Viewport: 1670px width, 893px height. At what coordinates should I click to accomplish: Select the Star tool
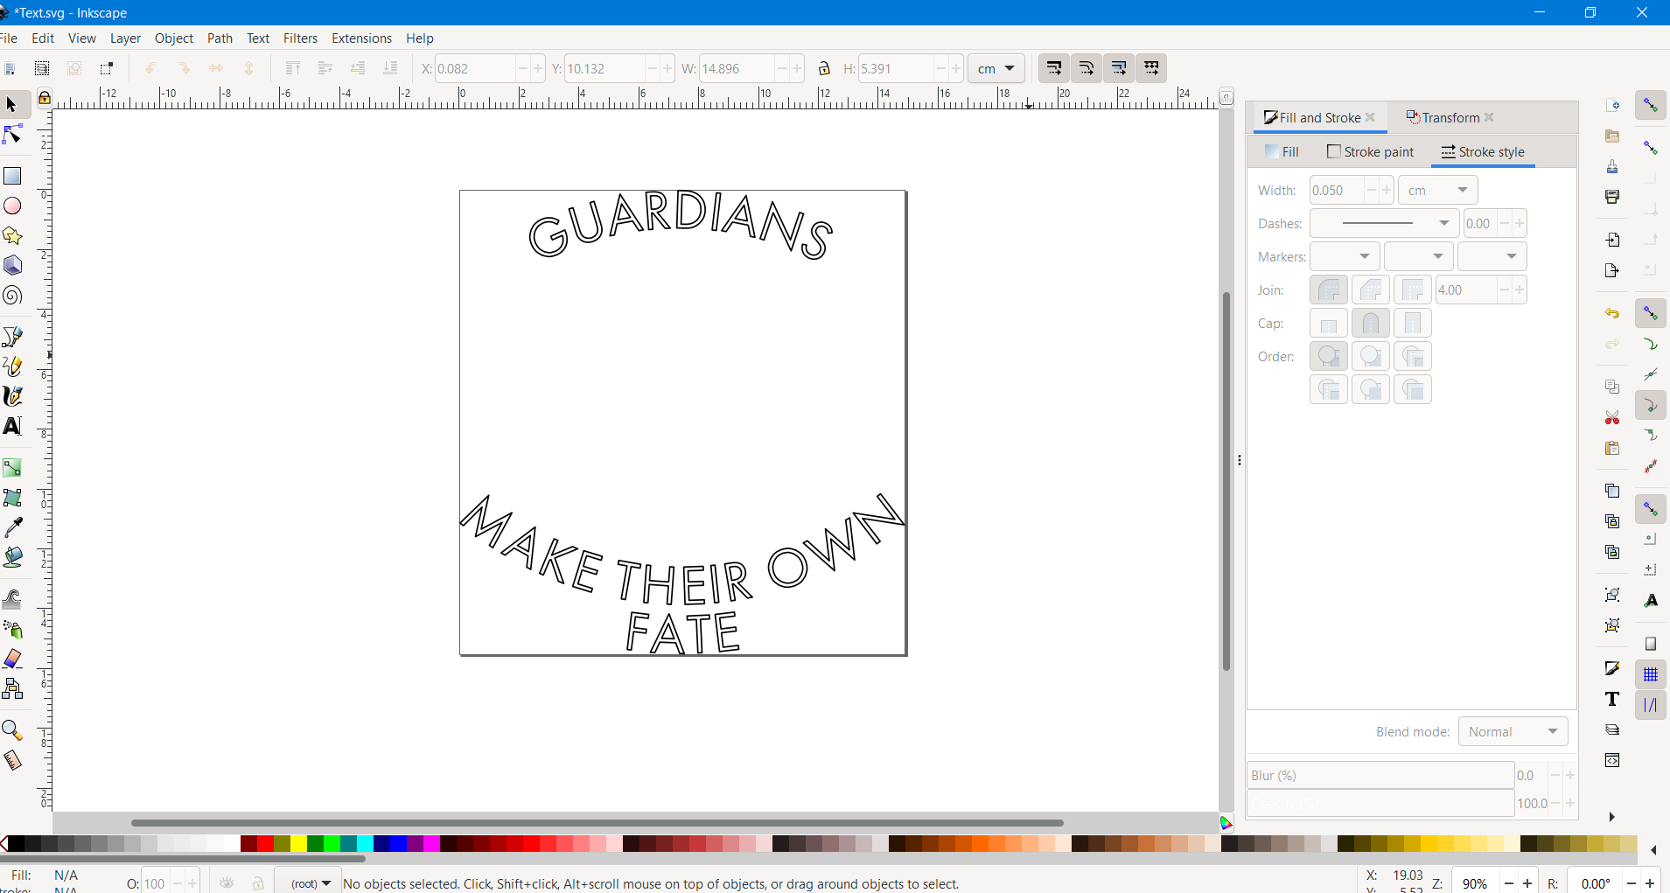(x=13, y=234)
